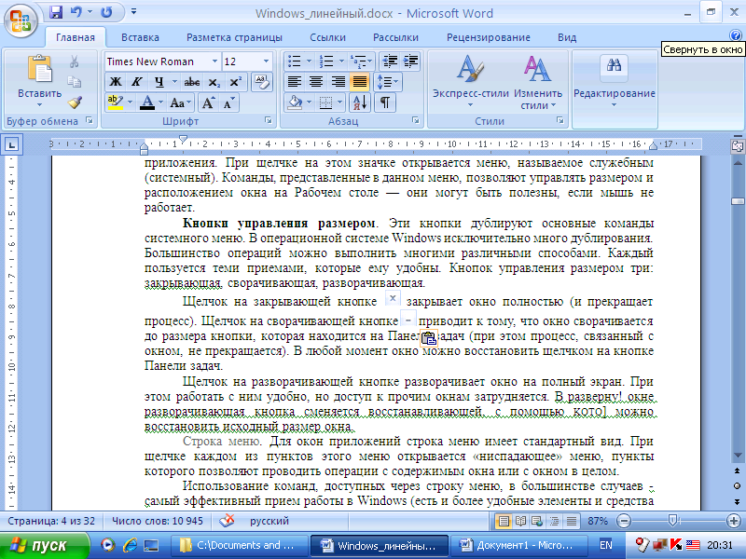Viewport: 746px width, 559px height.
Task: Click the large Вставить paste icon
Action: click(40, 69)
